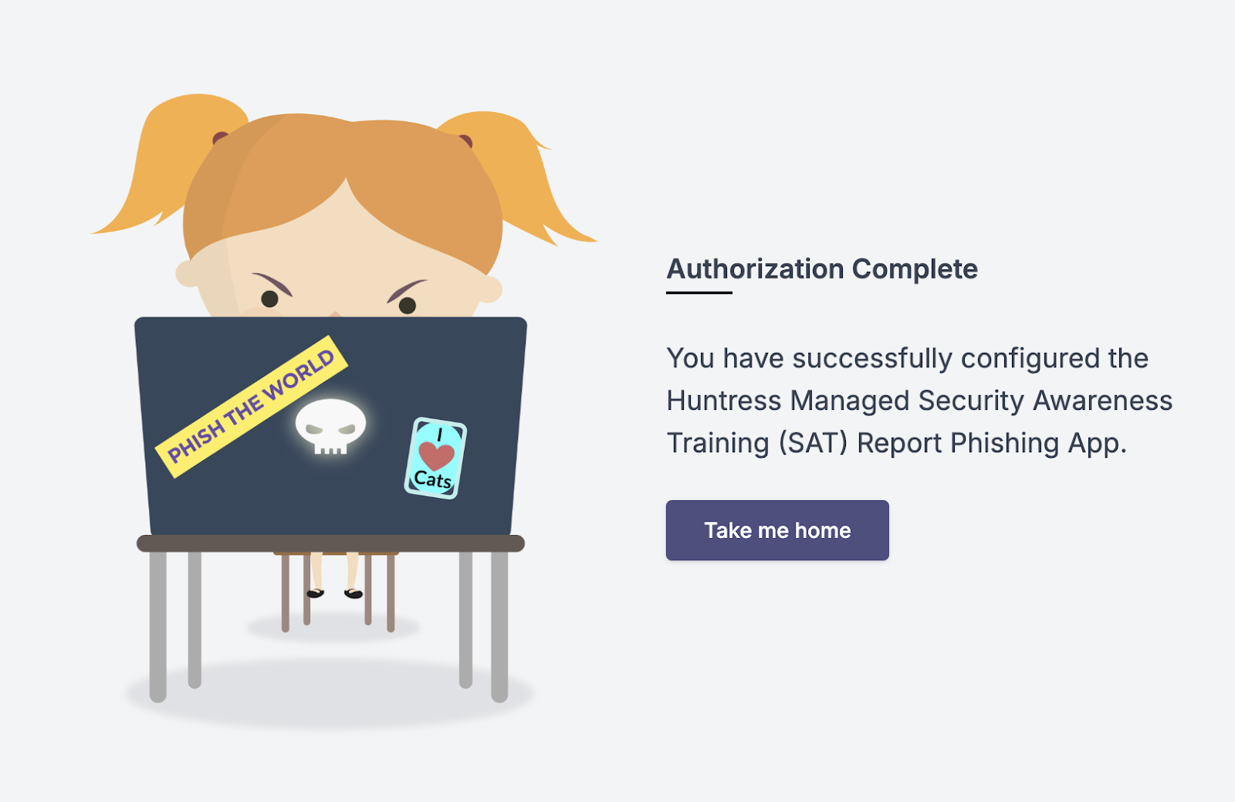The image size is (1235, 802).
Task: Click the I heart Cats sticker
Action: click(435, 458)
